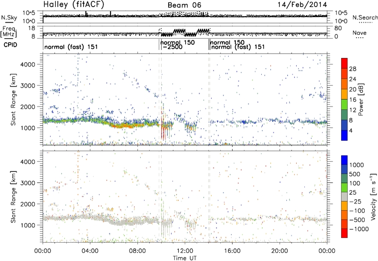Click the date "14/Feb/2014"
The image size is (378, 261).
pyautogui.click(x=302, y=5)
